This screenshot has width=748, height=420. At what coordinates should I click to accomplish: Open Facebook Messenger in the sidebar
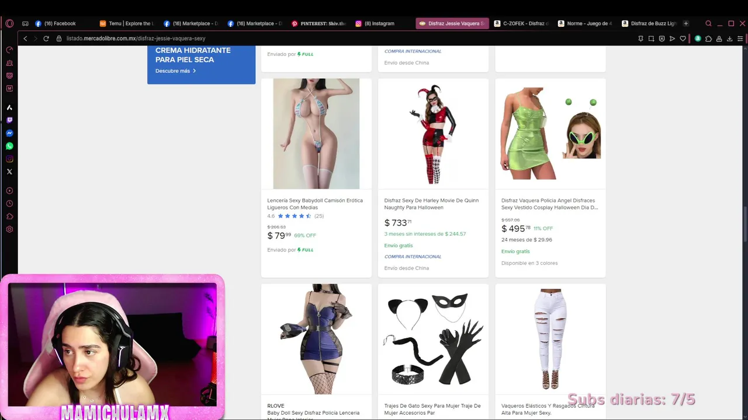(x=9, y=133)
